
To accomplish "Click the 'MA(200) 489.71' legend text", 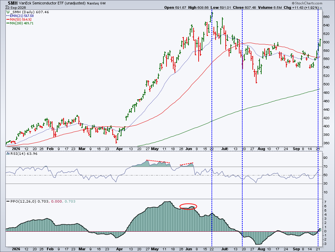I will (22, 23).
